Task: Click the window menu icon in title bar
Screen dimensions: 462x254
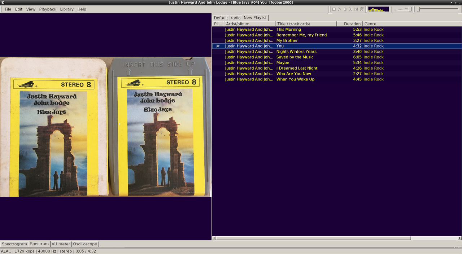Action: click(3, 3)
